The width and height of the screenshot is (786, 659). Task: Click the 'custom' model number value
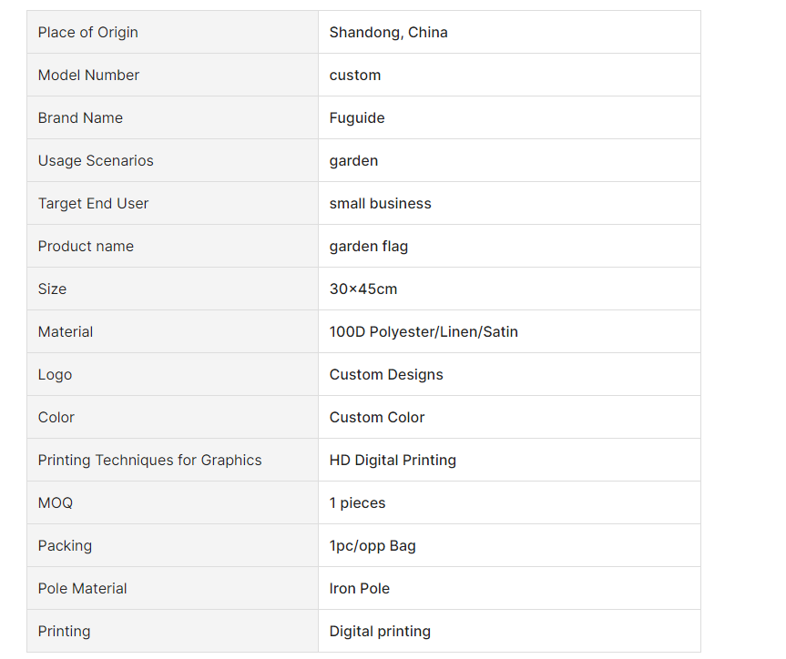[x=355, y=76]
